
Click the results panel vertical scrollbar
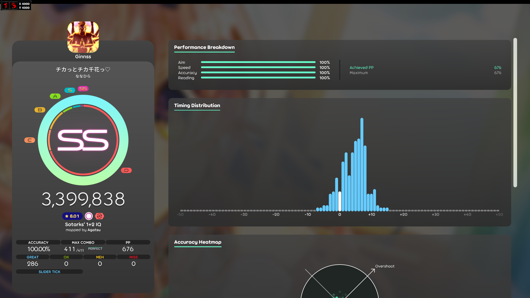point(515,112)
